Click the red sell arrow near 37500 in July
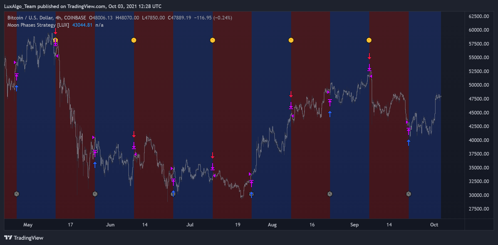498x245 pixels. tap(212, 156)
